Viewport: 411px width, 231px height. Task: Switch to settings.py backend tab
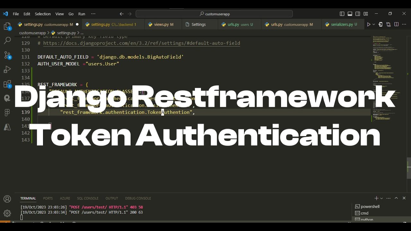click(113, 24)
